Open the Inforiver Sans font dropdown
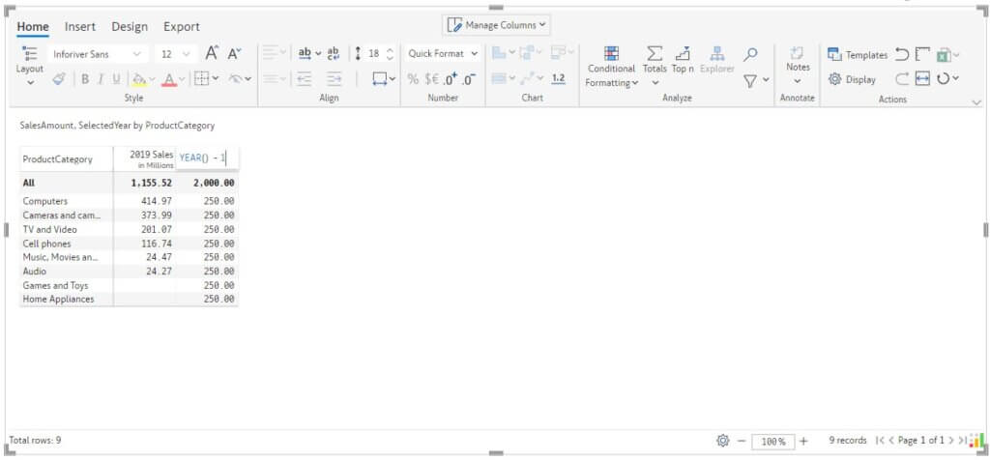The height and width of the screenshot is (460, 990). pos(97,54)
